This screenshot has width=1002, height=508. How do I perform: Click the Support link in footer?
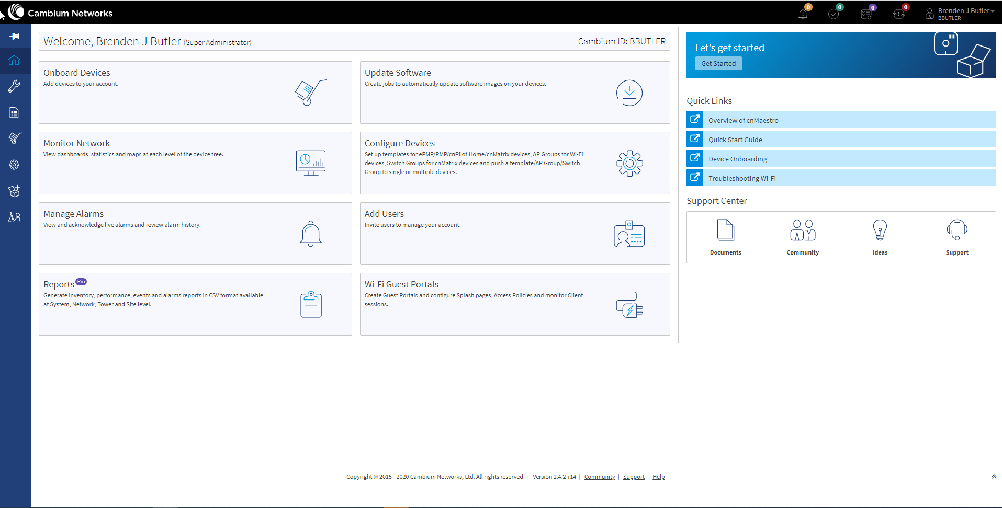coord(634,477)
